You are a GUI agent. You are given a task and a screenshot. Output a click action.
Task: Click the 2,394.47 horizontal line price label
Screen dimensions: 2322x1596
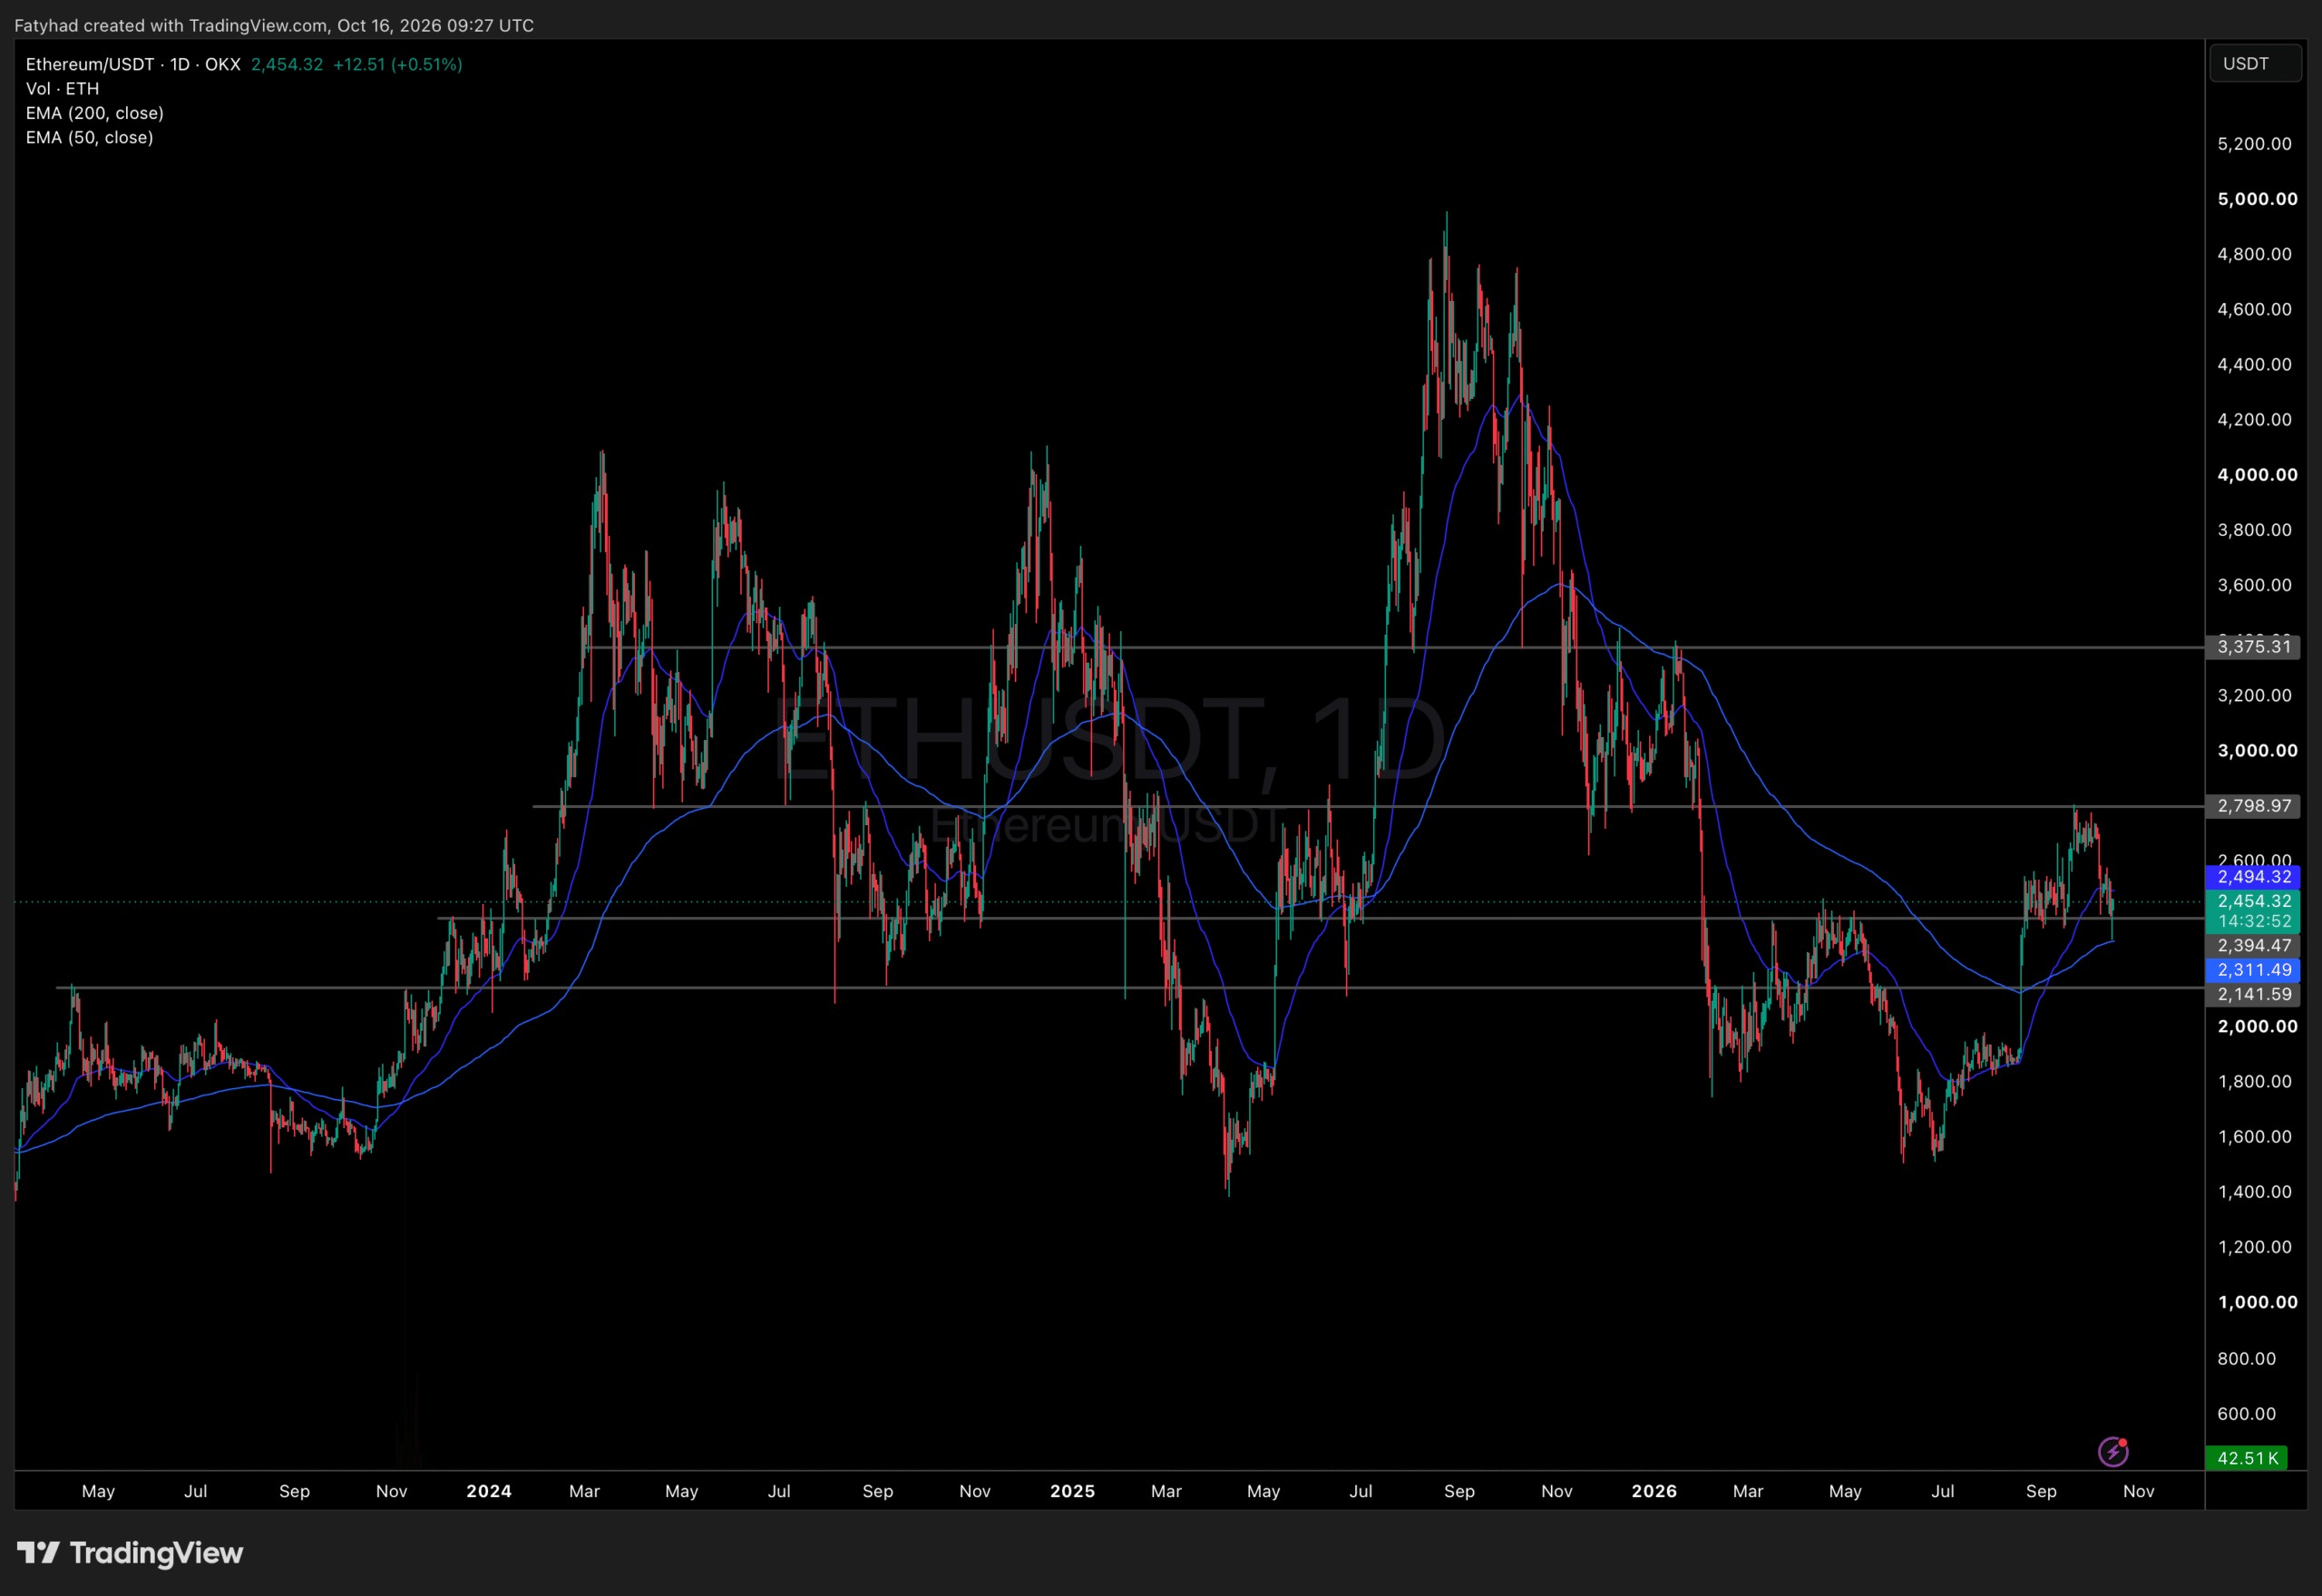click(x=2253, y=946)
